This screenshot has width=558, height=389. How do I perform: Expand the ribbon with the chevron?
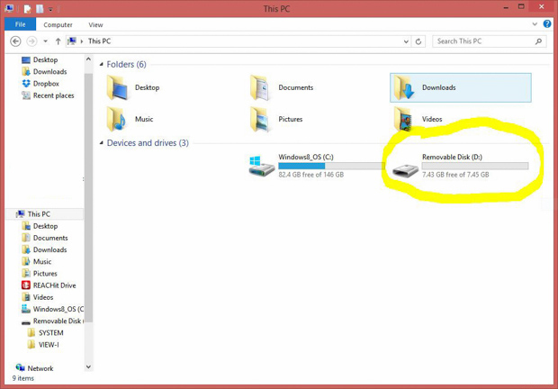coord(535,24)
